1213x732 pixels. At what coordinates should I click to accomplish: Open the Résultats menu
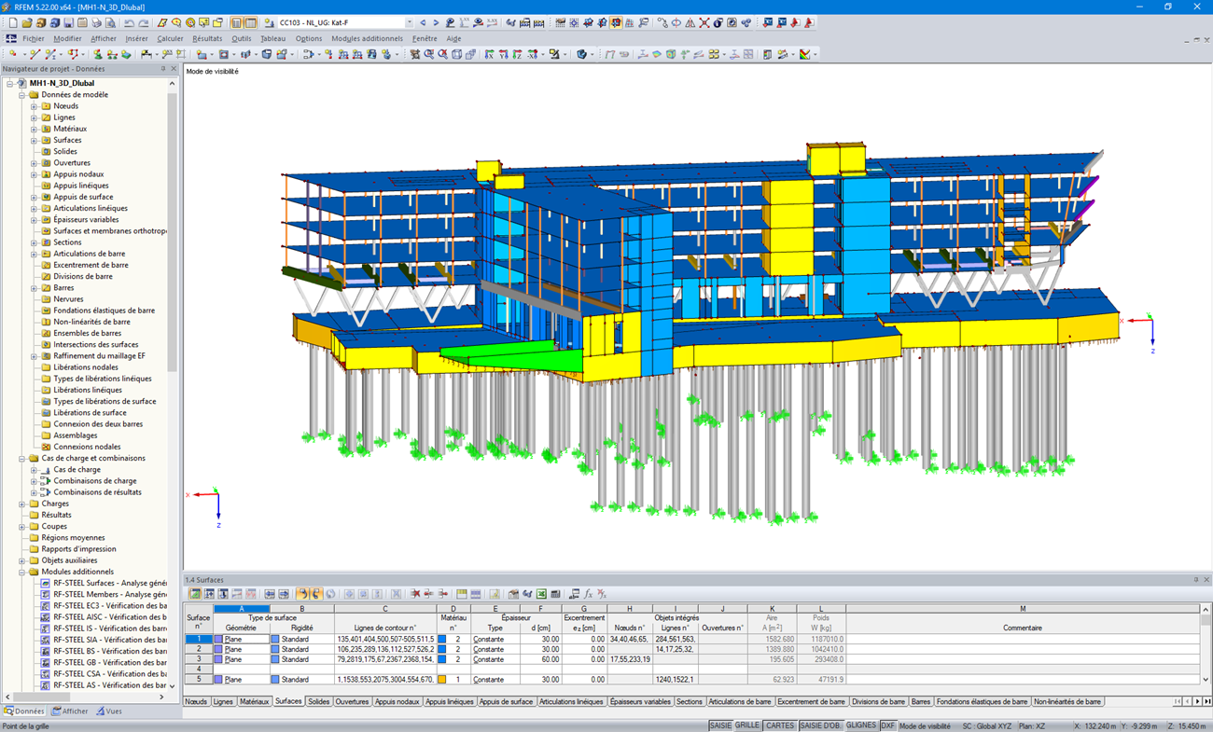pyautogui.click(x=206, y=38)
